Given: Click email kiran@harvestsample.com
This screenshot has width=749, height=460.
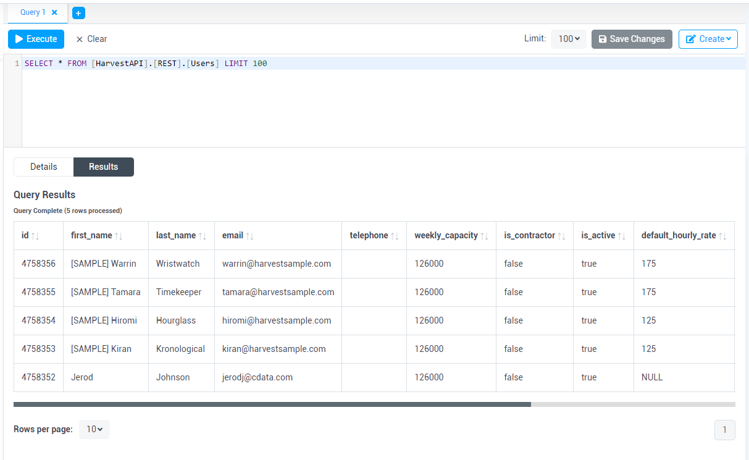Looking at the screenshot, I should 274,349.
